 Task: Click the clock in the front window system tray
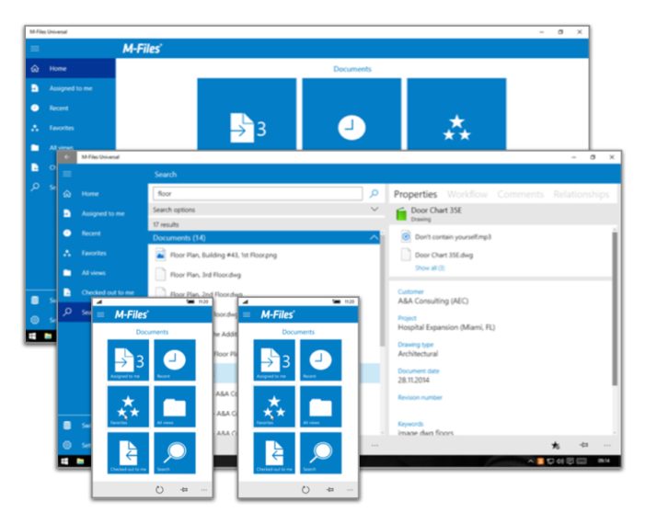604,461
